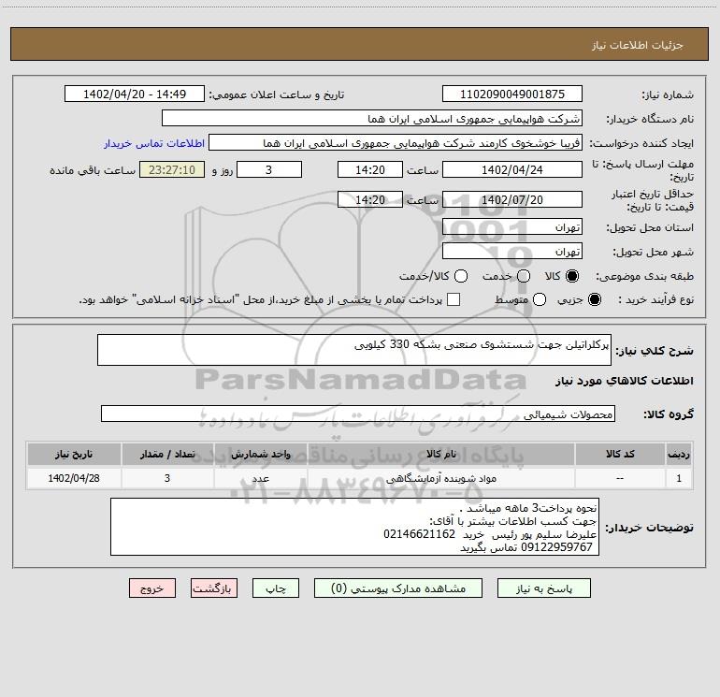Click the چاپ print button
This screenshot has height=697, width=720.
tap(276, 588)
